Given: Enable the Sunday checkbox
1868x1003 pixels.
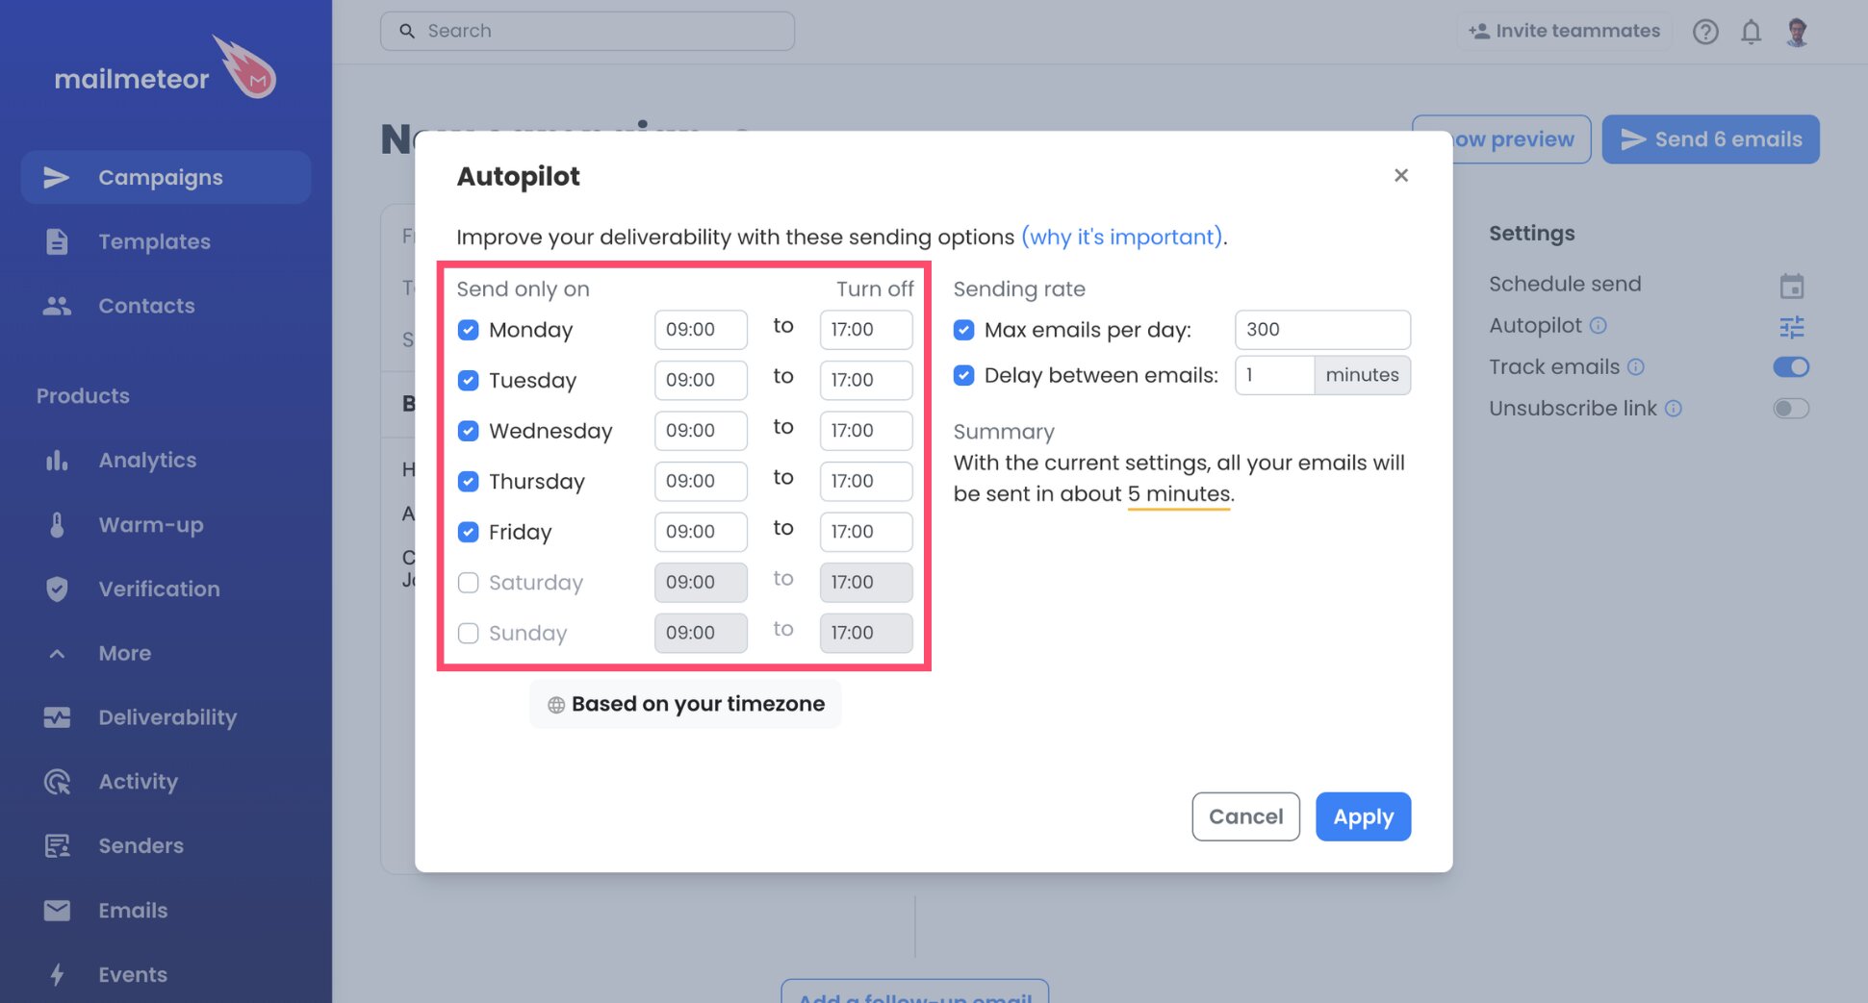Looking at the screenshot, I should coord(468,633).
